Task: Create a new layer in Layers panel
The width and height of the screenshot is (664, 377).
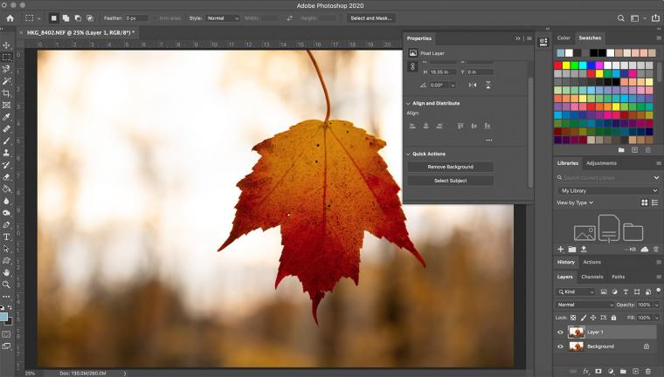Action: click(635, 371)
